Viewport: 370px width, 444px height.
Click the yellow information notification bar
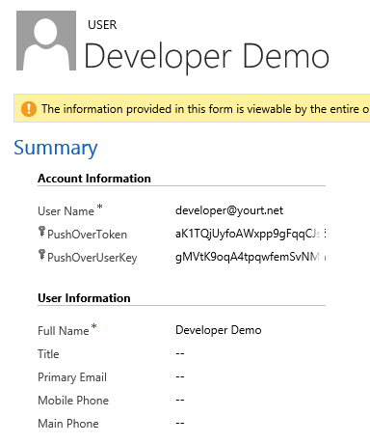(192, 109)
